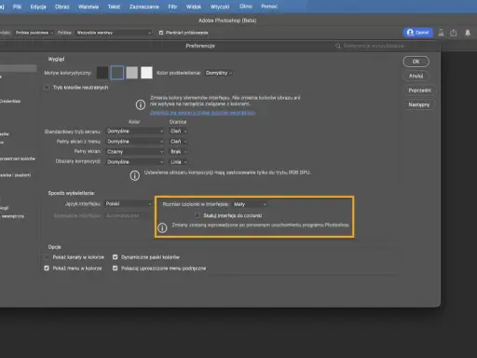Open the neutral color mode learn-more link

click(x=202, y=113)
